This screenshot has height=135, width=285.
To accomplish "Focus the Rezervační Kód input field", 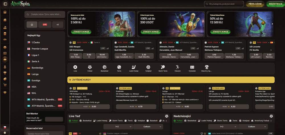I will point(45,134).
